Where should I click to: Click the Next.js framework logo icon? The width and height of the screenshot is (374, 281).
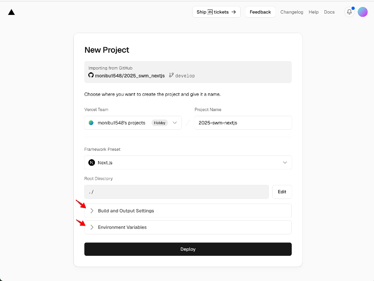point(92,162)
